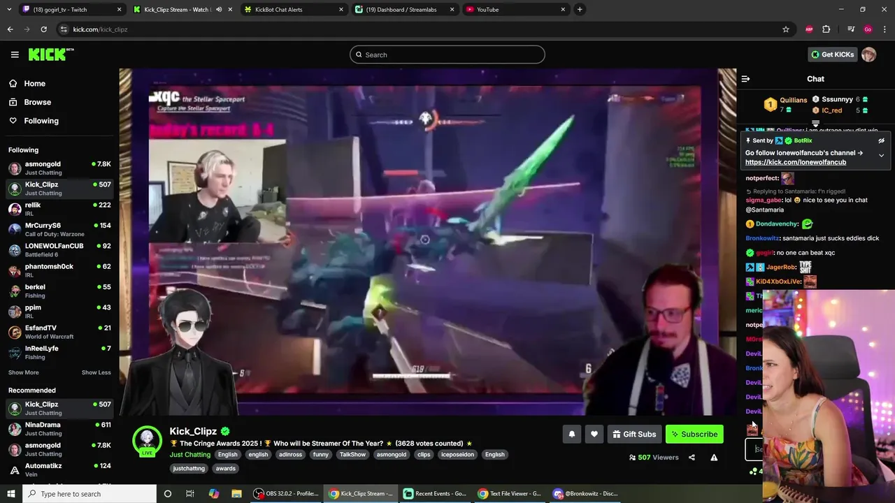The width and height of the screenshot is (895, 503).
Task: Collapse the chat panel icon
Action: (745, 79)
